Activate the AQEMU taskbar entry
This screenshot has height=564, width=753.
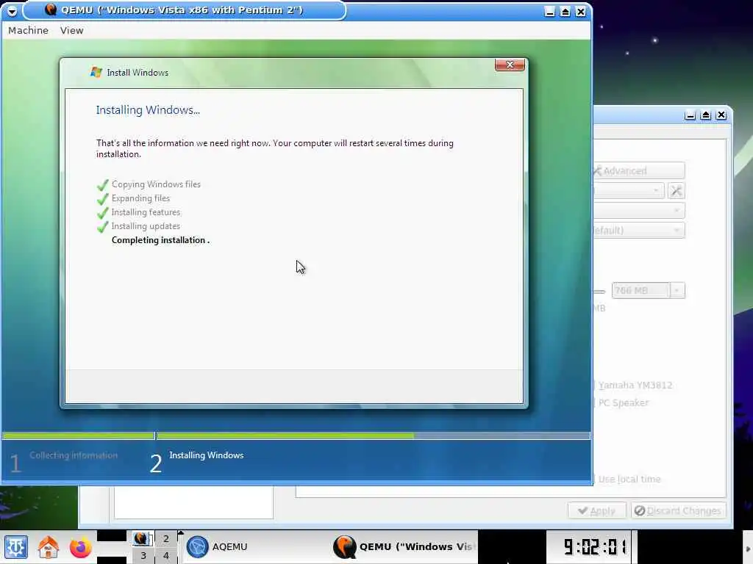tap(256, 546)
